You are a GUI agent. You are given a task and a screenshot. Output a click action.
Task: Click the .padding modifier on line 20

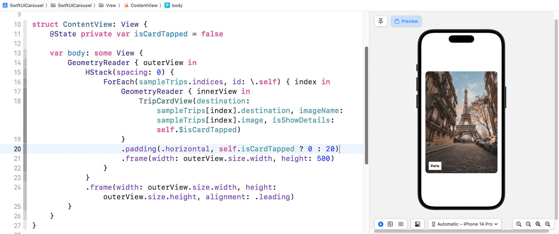[x=139, y=149]
